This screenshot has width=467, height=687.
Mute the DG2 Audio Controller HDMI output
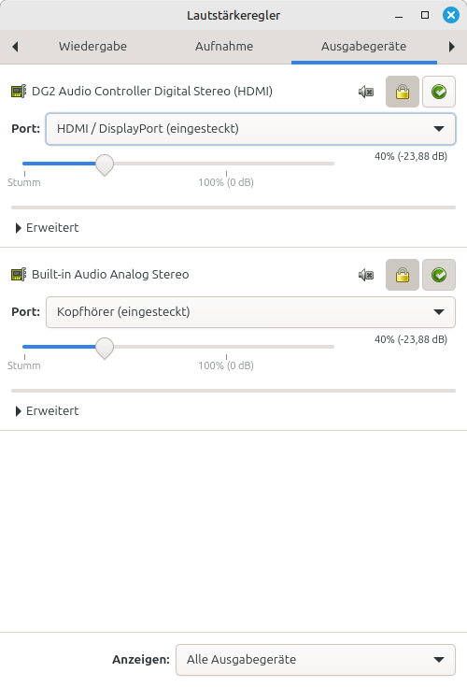click(x=366, y=92)
